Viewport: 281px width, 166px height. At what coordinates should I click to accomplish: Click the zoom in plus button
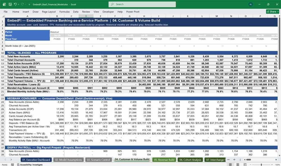(272, 164)
